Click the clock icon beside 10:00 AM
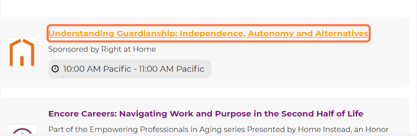The height and width of the screenshot is (136, 417). click(x=55, y=69)
